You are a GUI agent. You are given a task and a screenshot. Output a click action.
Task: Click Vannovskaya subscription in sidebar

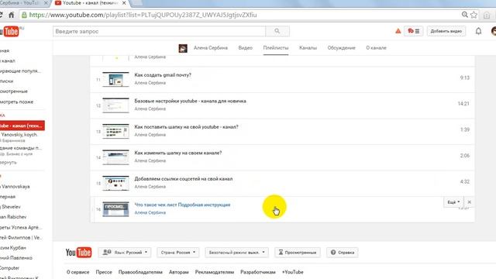point(15,186)
